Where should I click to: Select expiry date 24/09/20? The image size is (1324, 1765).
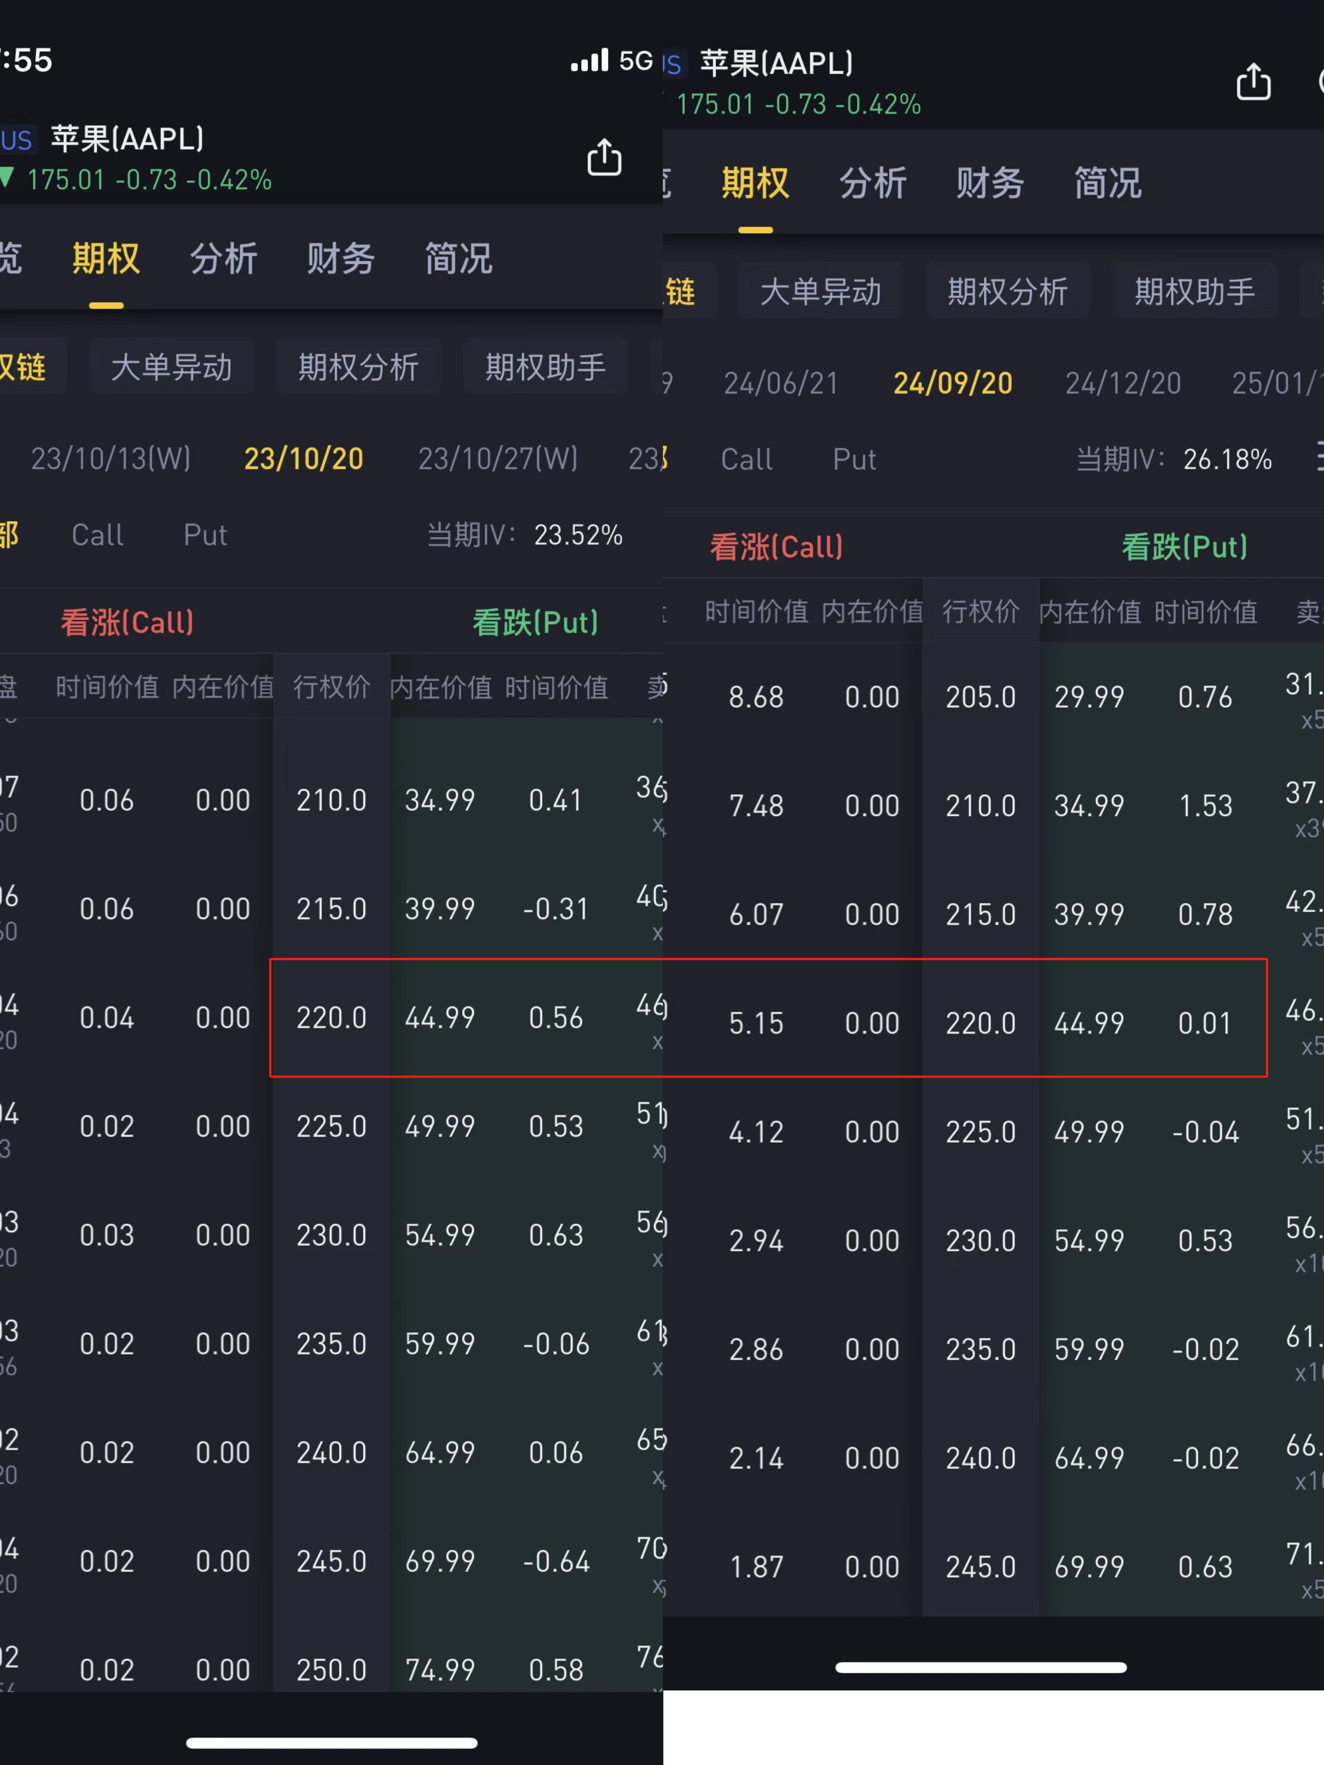[953, 384]
